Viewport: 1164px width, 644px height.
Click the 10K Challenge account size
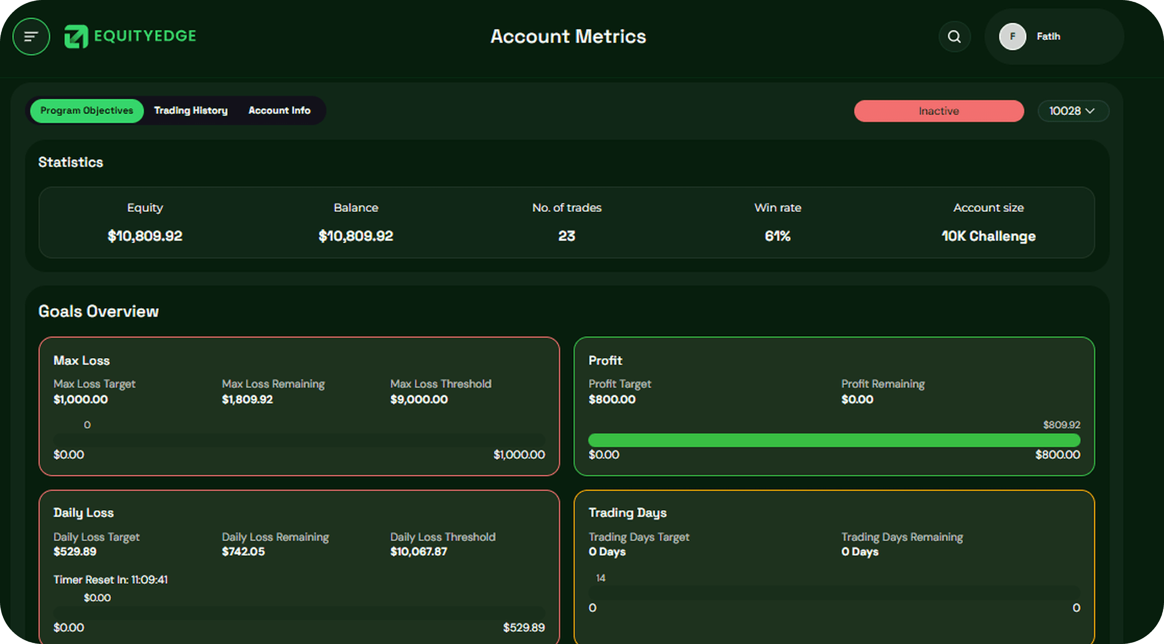[989, 236]
